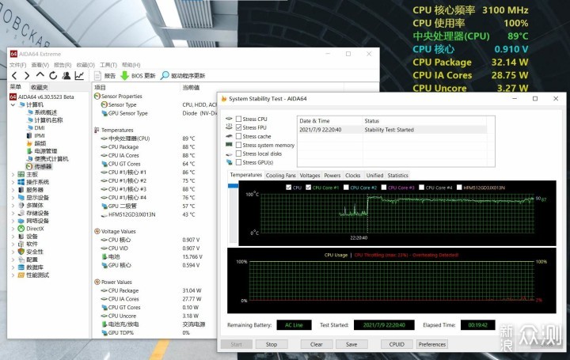Screen dimensions: 570x360
Task: Go forward using the AIDA64 toolbar arrow
Action: pos(27,75)
